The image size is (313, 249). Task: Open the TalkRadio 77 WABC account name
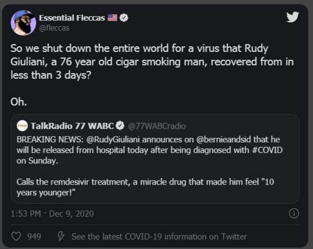click(72, 126)
